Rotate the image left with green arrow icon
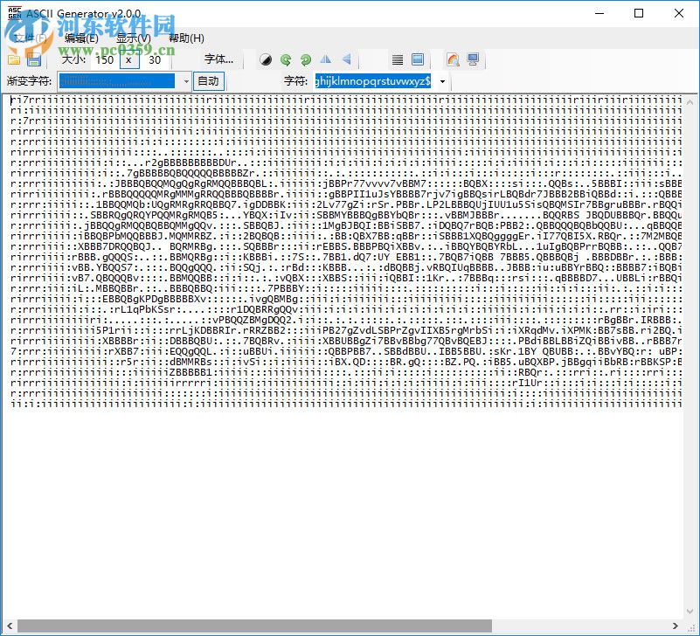Screen dimensions: 700x636 point(286,59)
